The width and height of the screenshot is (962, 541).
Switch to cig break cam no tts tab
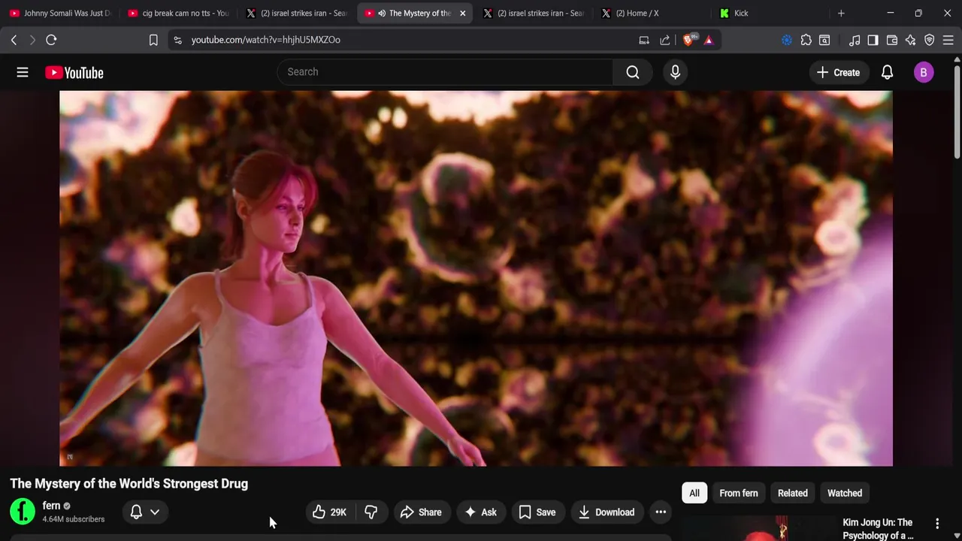[179, 13]
